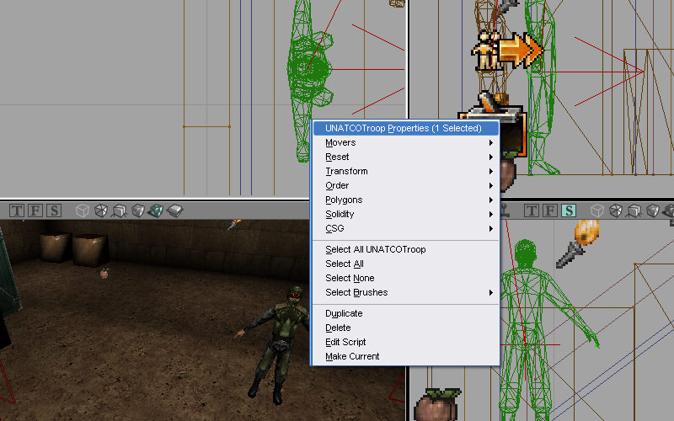The width and height of the screenshot is (674, 421).
Task: Delete the selected actor via the menu
Action: [x=406, y=328]
